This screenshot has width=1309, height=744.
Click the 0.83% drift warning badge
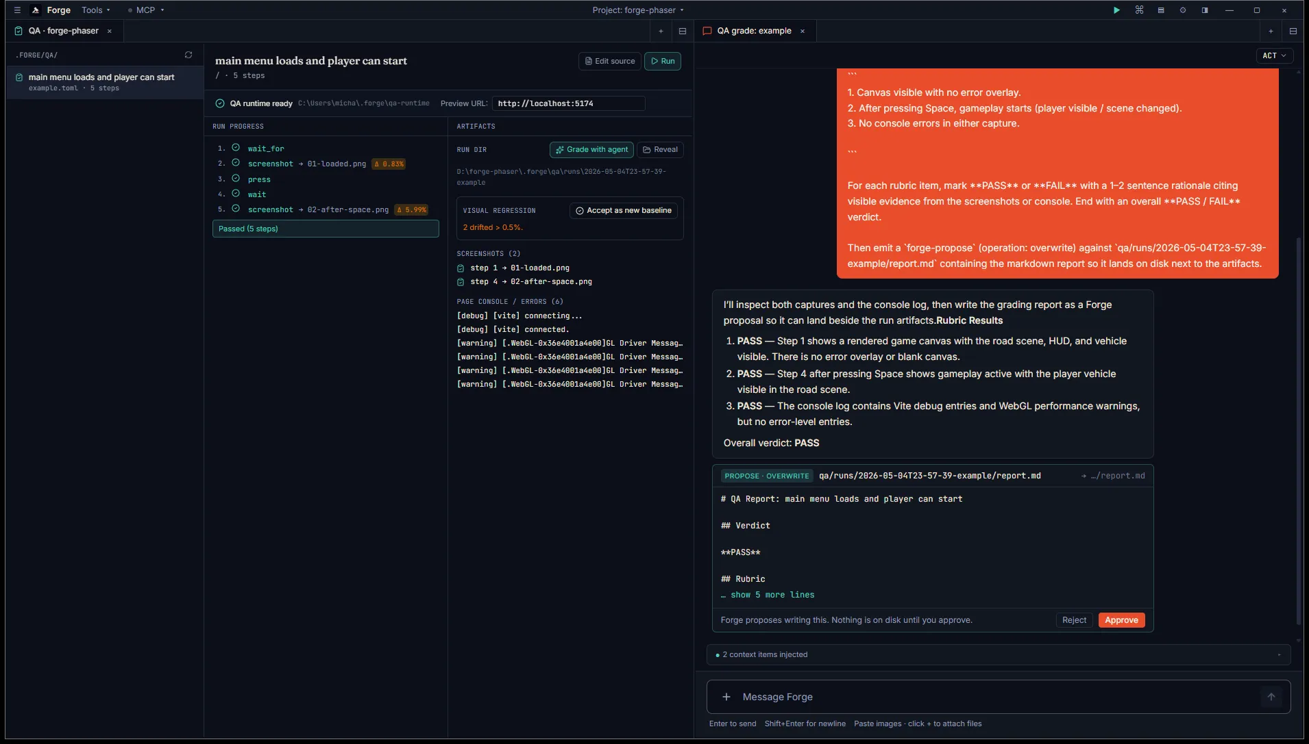[389, 164]
